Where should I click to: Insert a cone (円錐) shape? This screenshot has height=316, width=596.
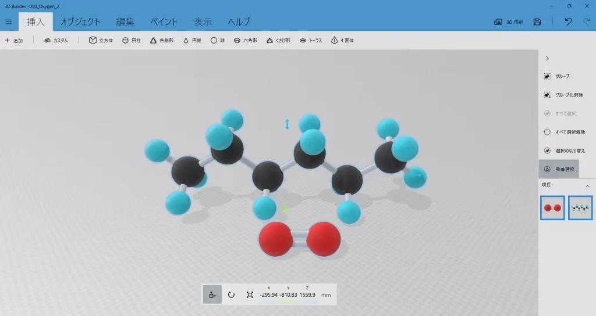click(192, 41)
